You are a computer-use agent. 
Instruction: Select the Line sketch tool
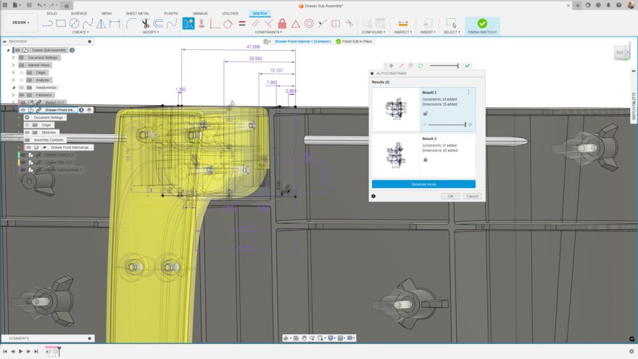49,23
